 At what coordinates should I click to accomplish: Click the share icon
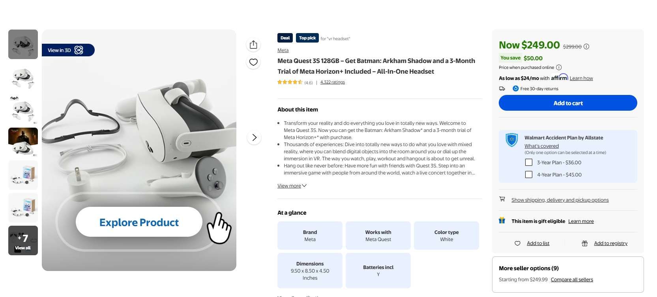[253, 45]
